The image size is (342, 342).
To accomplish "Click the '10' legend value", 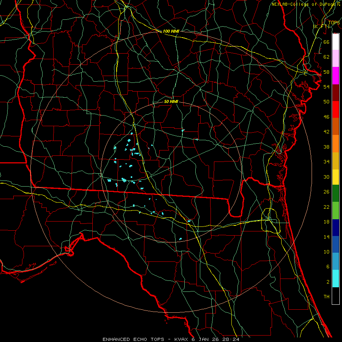I will [326, 252].
